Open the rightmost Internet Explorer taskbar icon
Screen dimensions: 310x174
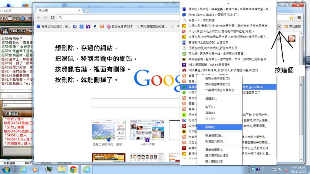tap(87, 170)
